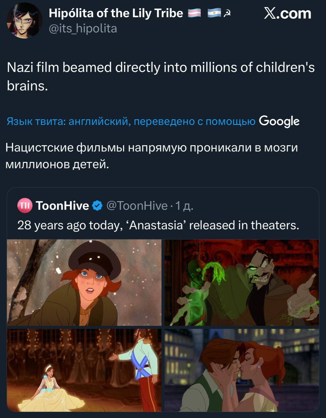Screen dimensions: 326x418
Task: Open the Hipólita of the Lily Tribe name
Action: pos(116,13)
